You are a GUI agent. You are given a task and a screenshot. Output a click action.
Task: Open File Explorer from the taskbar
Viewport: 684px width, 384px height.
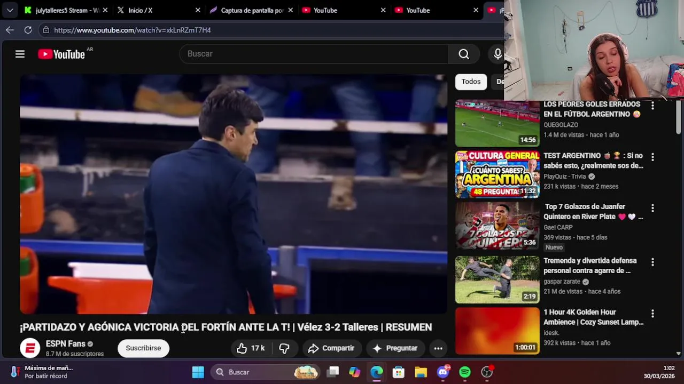[x=421, y=372]
